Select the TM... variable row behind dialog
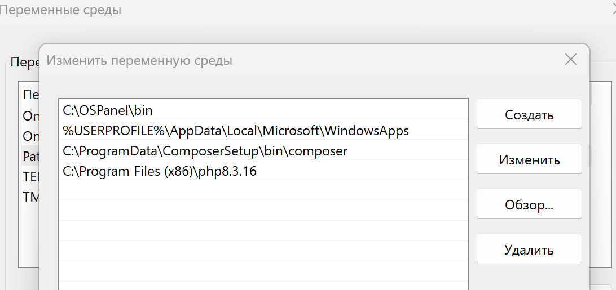Viewport: 616px width, 290px height. [x=30, y=197]
